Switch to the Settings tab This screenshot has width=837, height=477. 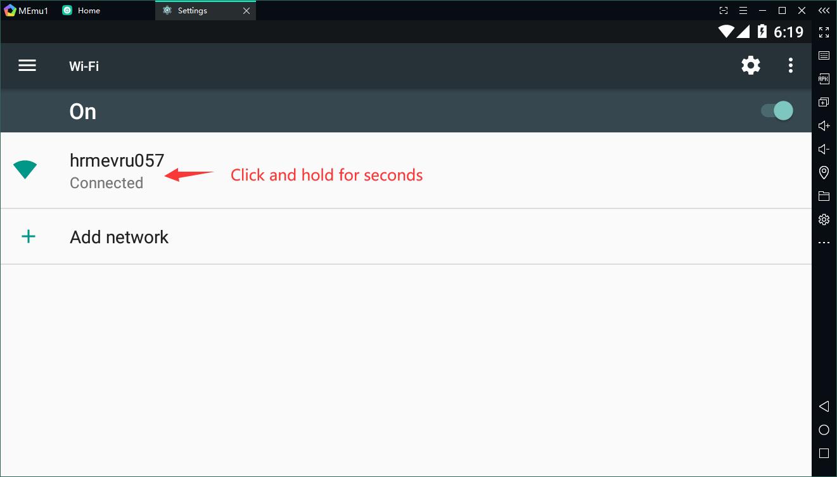coord(192,11)
